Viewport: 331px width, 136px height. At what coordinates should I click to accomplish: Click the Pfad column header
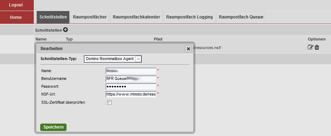(x=158, y=39)
